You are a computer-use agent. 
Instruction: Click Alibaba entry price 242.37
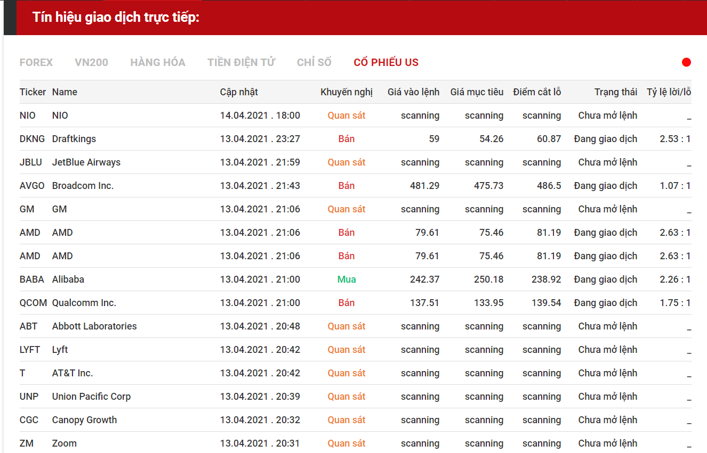pos(425,279)
